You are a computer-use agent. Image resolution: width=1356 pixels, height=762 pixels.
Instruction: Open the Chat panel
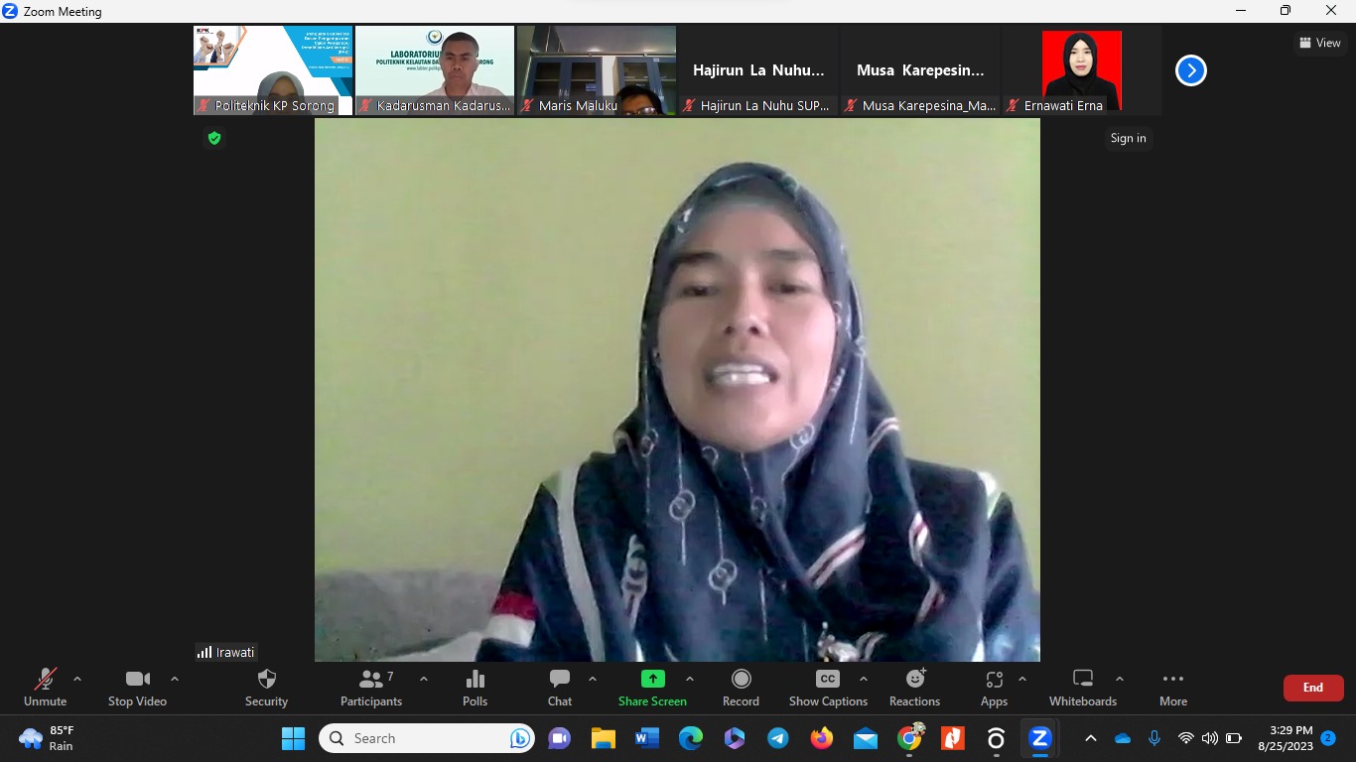point(560,688)
